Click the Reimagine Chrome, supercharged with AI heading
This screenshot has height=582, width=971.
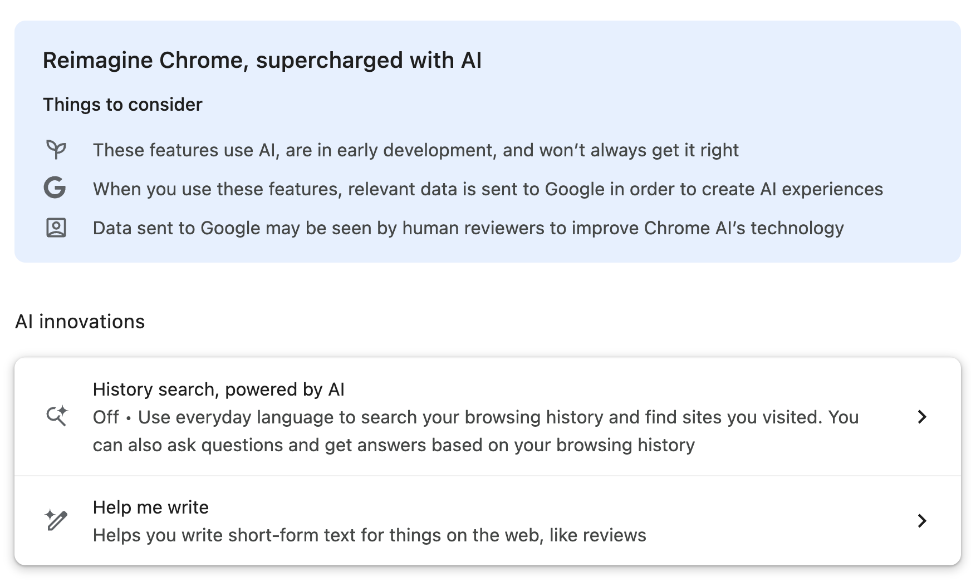[262, 60]
